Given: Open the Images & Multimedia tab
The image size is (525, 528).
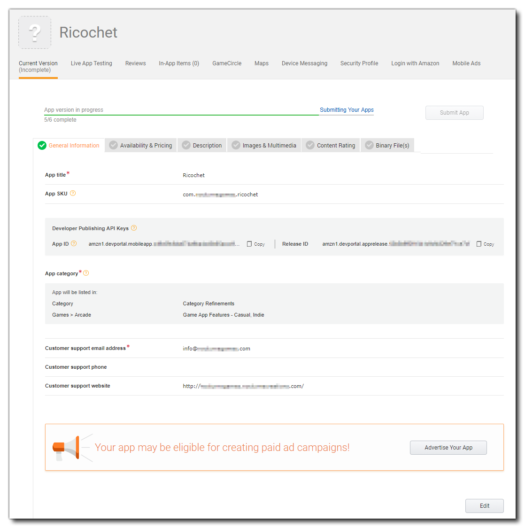Looking at the screenshot, I should point(264,146).
